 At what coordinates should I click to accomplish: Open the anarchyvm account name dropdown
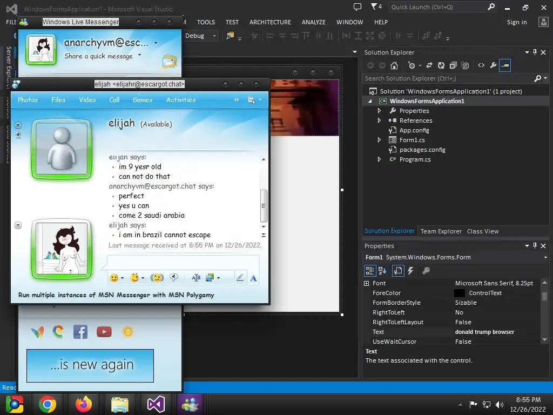(x=156, y=43)
